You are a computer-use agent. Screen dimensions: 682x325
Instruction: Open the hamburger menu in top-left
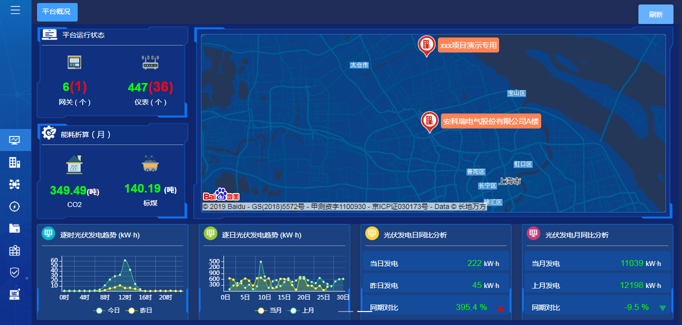(16, 10)
